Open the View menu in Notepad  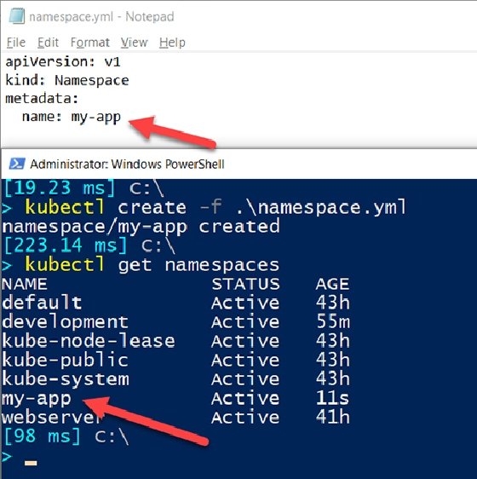134,42
